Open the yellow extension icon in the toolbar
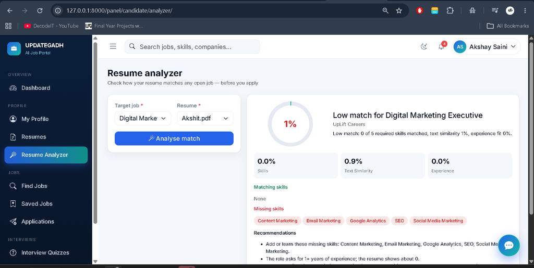The image size is (534, 268). click(434, 10)
